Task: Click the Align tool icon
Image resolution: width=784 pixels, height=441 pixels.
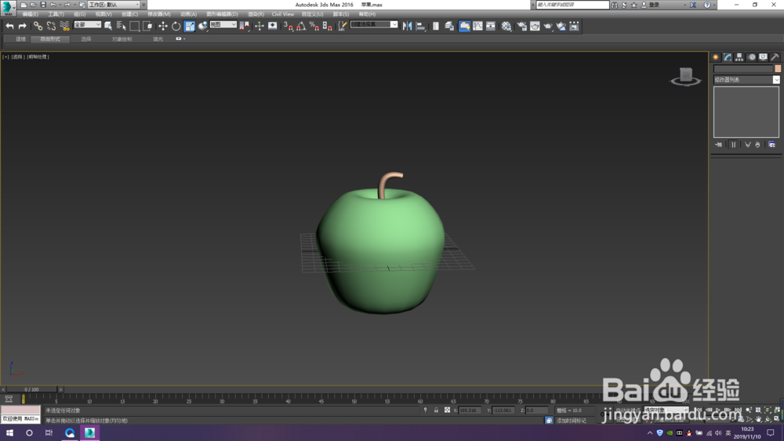Action: pyautogui.click(x=420, y=26)
